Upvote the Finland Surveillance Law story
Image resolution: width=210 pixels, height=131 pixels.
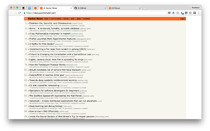coord(29,55)
